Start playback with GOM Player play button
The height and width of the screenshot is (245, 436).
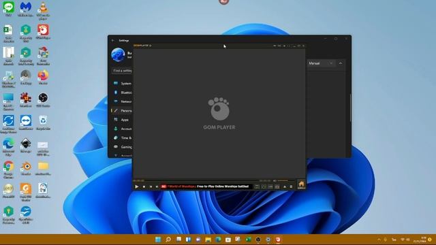click(x=136, y=186)
